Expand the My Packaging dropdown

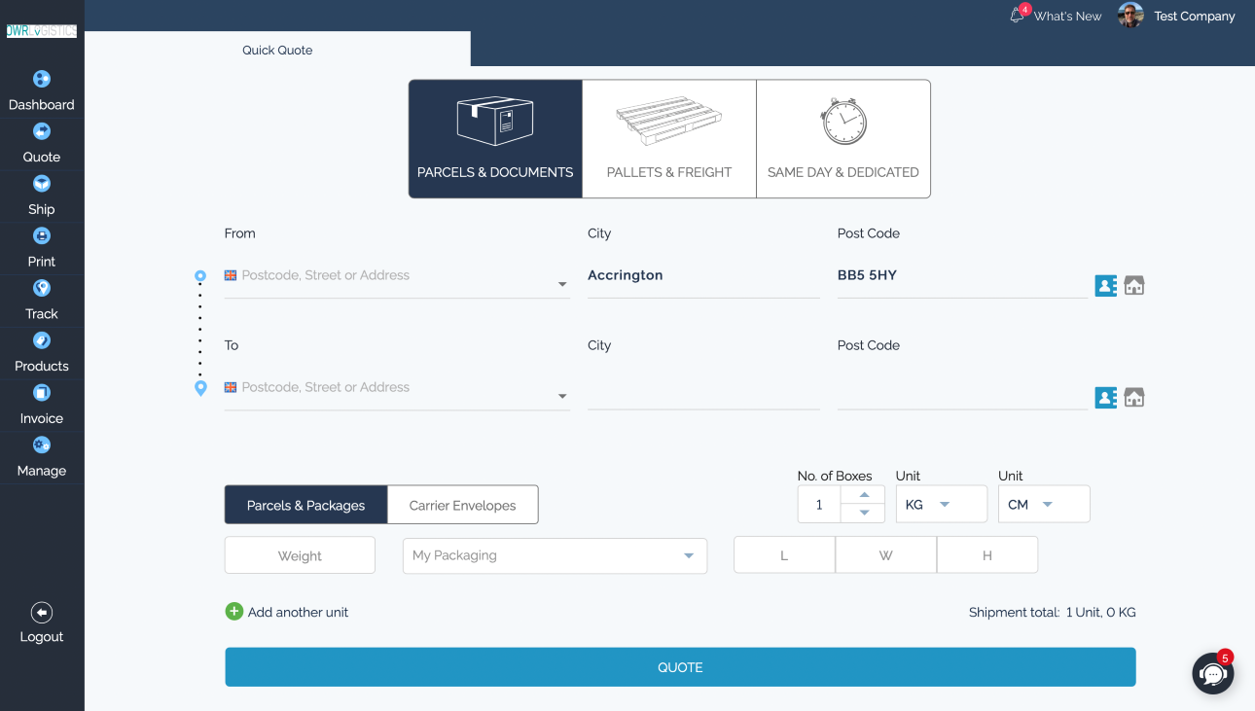[555, 555]
